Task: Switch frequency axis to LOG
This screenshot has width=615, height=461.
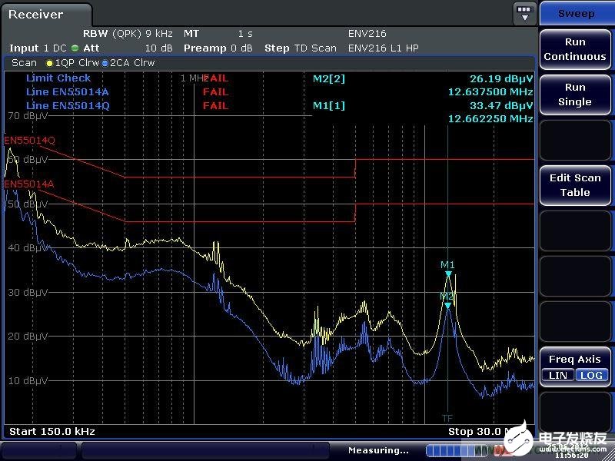Action: point(592,375)
